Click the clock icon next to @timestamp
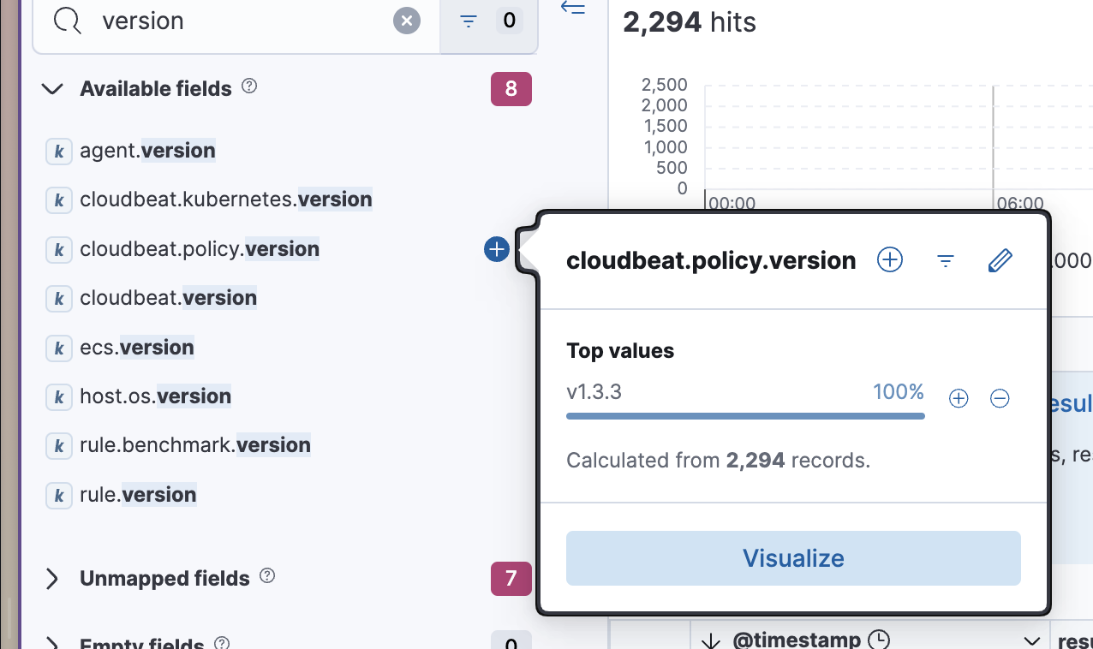Image resolution: width=1093 pixels, height=649 pixels. pos(880,638)
